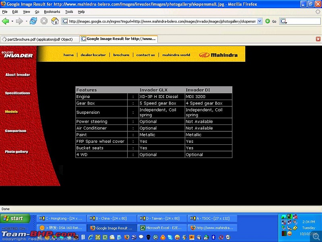Click the 4 Speed gear Box cell

pos(208,103)
